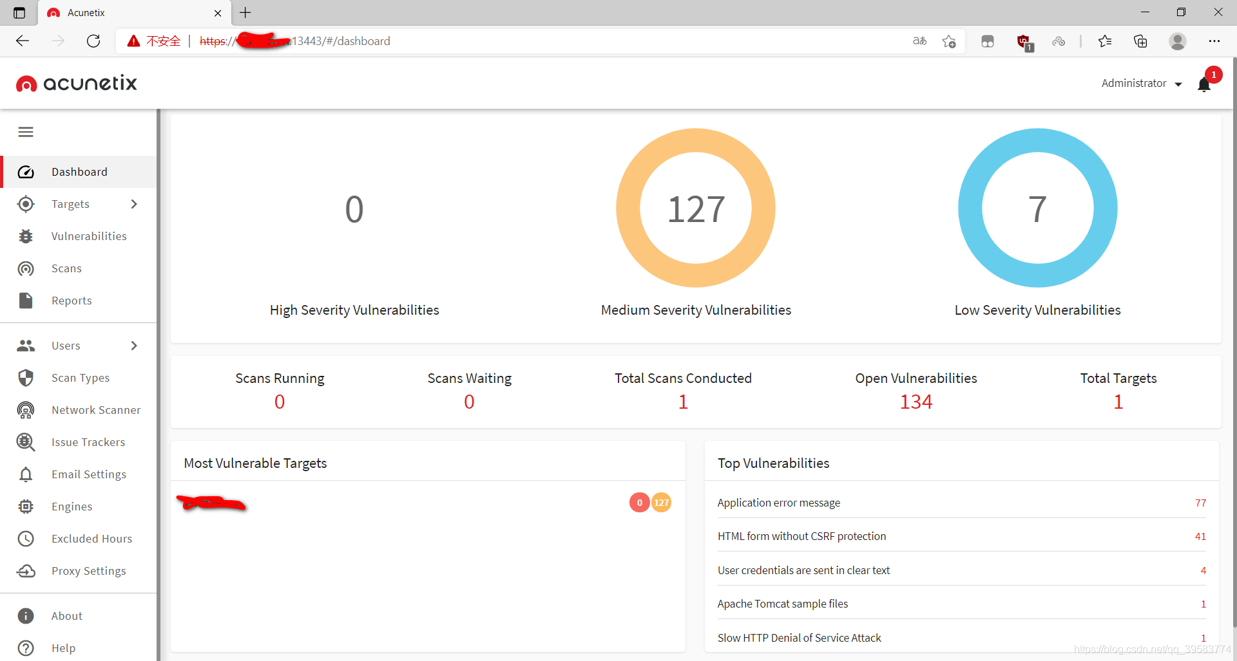Click the Not Secure warning indicator

click(154, 41)
